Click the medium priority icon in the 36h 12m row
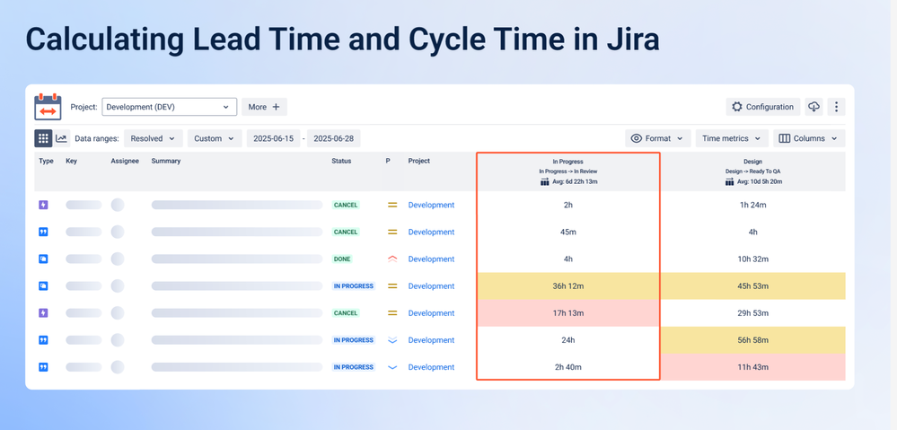 (392, 285)
